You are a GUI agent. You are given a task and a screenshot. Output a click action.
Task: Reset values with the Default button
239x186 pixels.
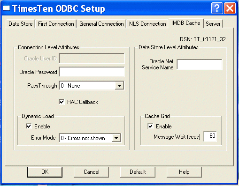(x=138, y=172)
